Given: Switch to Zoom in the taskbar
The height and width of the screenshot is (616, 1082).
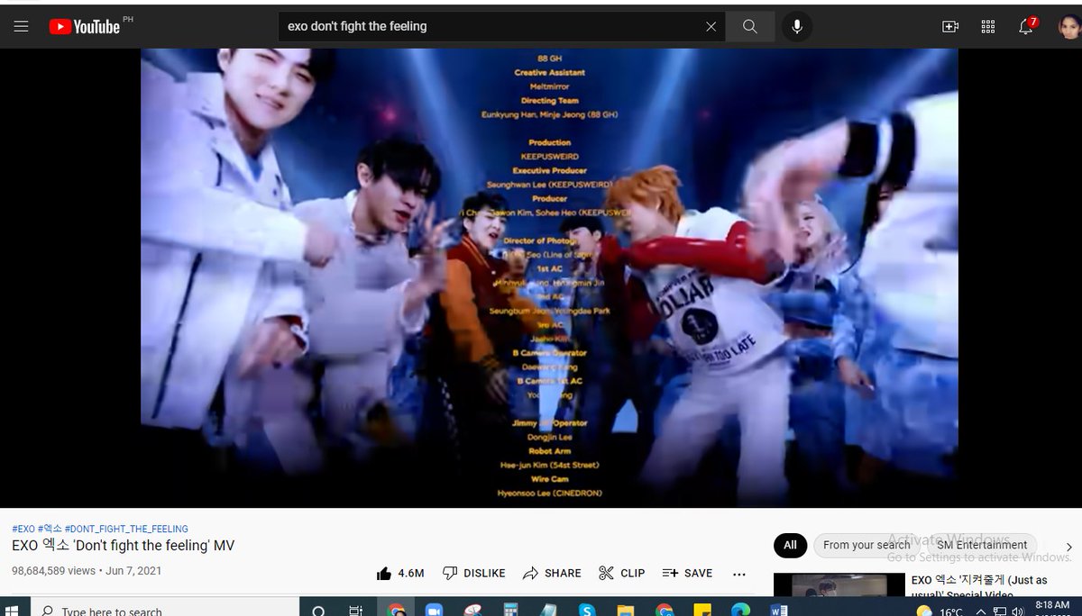Looking at the screenshot, I should point(434,611).
